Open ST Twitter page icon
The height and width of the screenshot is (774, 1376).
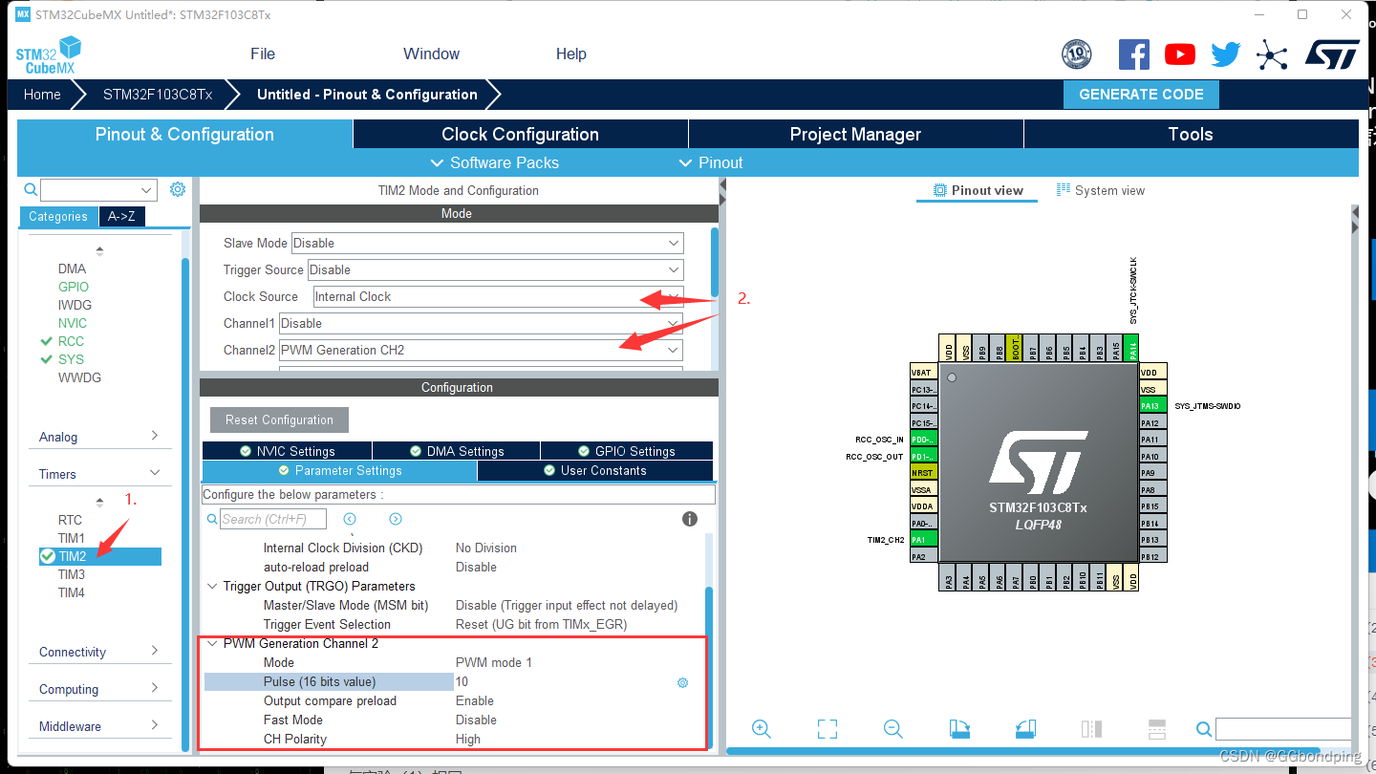pyautogui.click(x=1225, y=54)
